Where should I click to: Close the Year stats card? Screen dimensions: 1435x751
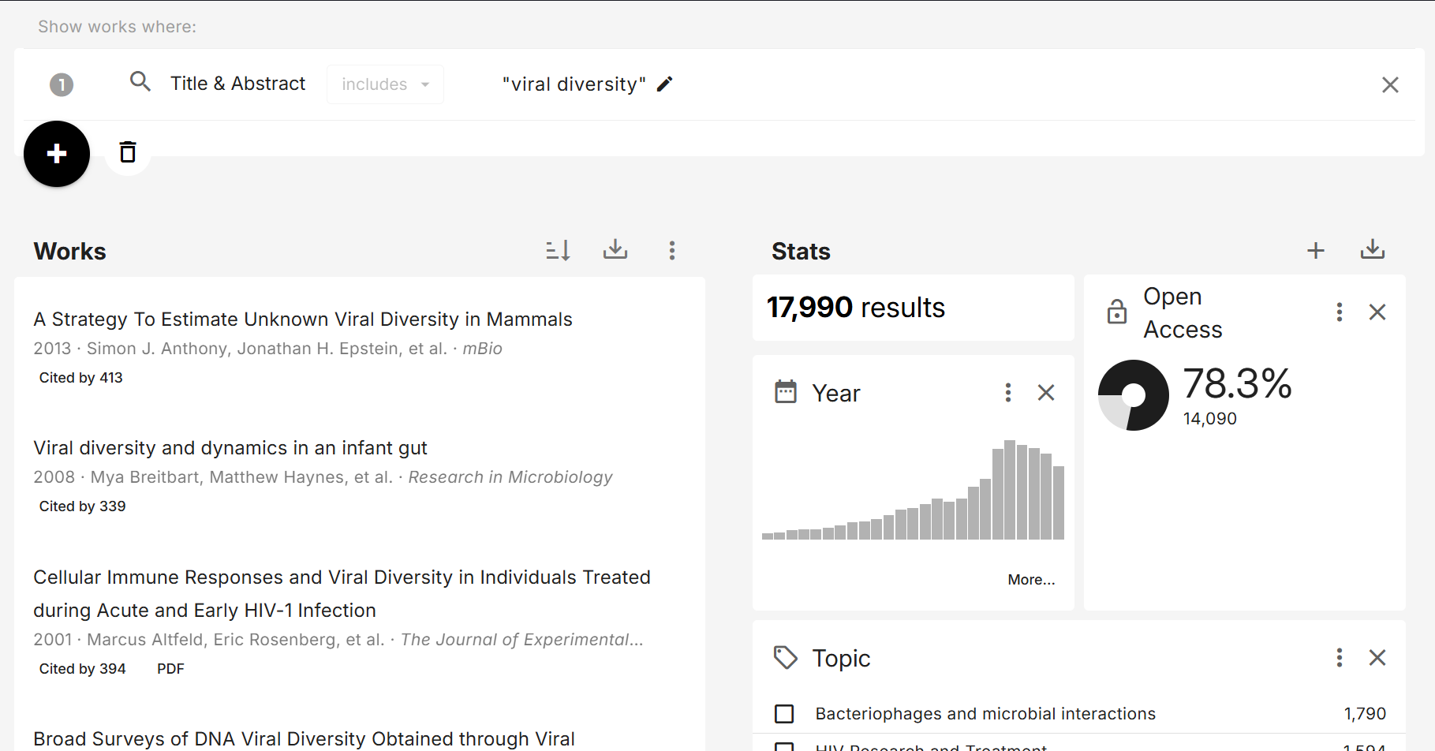[x=1046, y=393]
